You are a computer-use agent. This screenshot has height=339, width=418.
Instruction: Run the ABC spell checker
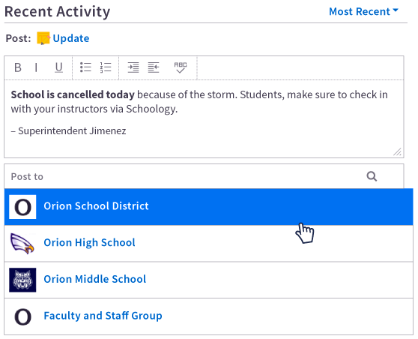coord(181,67)
